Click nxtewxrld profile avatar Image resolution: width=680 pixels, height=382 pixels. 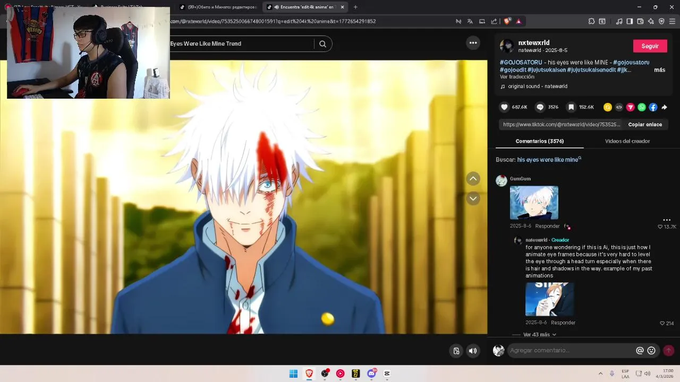(x=507, y=46)
